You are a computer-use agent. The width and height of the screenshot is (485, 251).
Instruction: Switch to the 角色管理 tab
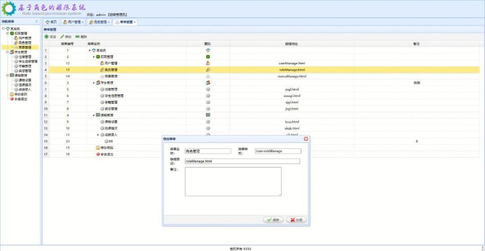99,22
